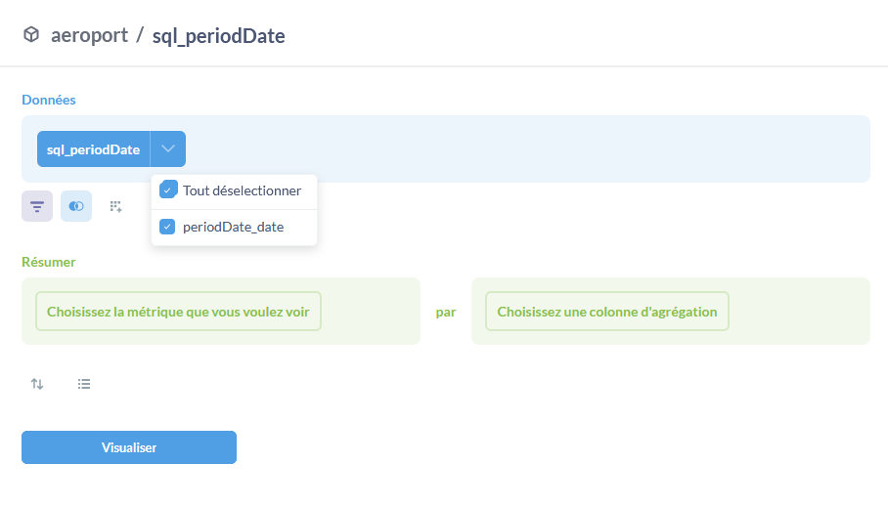Open 'Choisissez une colonne d'agrégation' picker
This screenshot has width=888, height=506.
(x=606, y=312)
